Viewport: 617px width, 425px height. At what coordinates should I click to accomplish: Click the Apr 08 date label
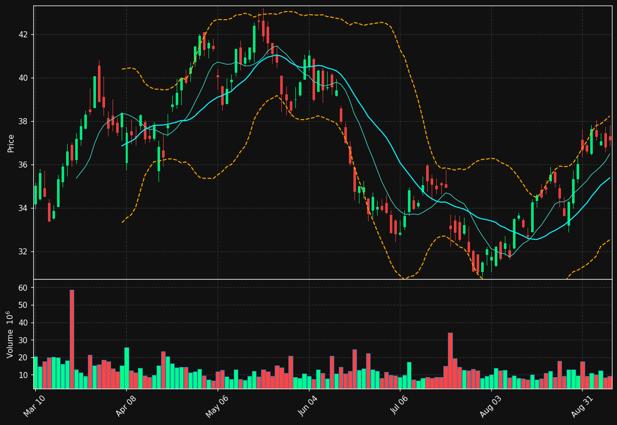click(126, 405)
